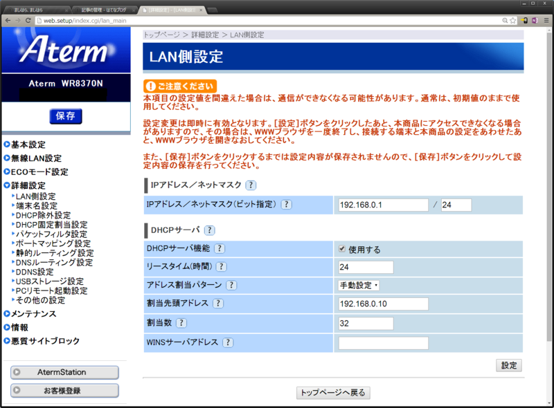554x408 pixels.
Task: Click the 保存 button in sidebar
Action: (x=66, y=116)
